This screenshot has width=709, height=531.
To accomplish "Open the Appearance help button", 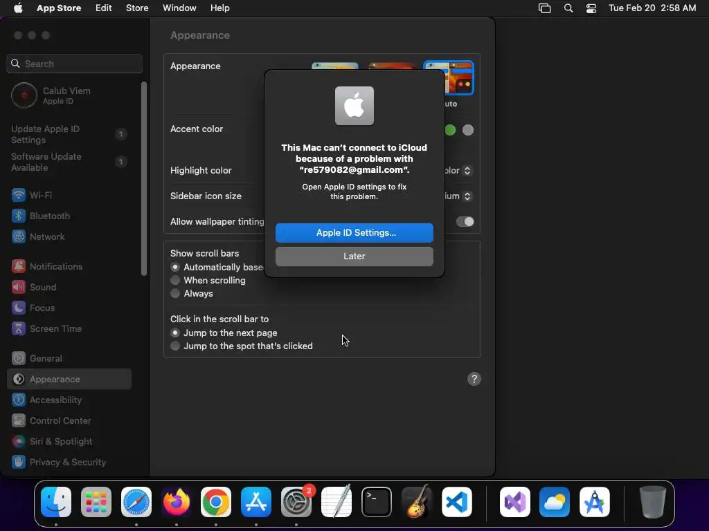I will (x=474, y=380).
